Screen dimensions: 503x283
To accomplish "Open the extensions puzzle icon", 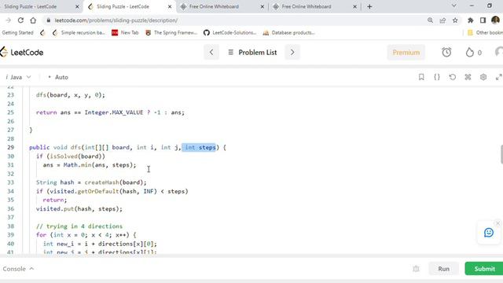I will 470,20.
